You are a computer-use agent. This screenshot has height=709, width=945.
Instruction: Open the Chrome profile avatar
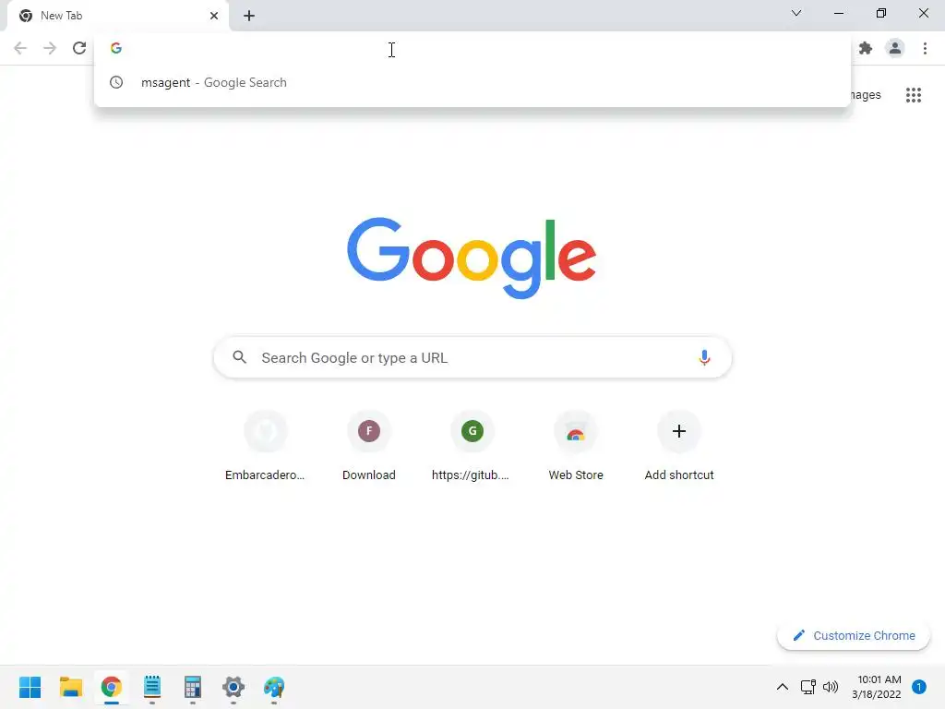[895, 48]
